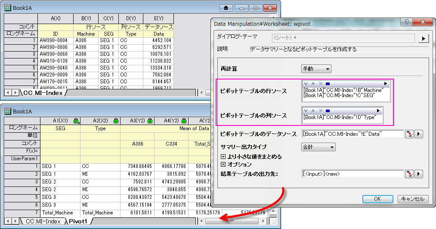The image size is (436, 229).
Task: Click the A386 comment cell in Pivot1
Action: click(137, 144)
